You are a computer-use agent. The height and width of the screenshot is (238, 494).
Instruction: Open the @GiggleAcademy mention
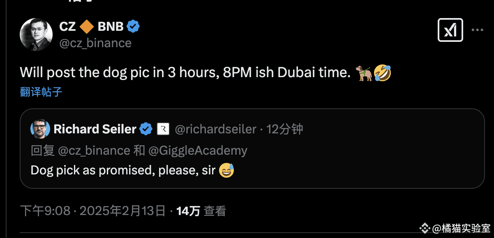click(x=198, y=151)
